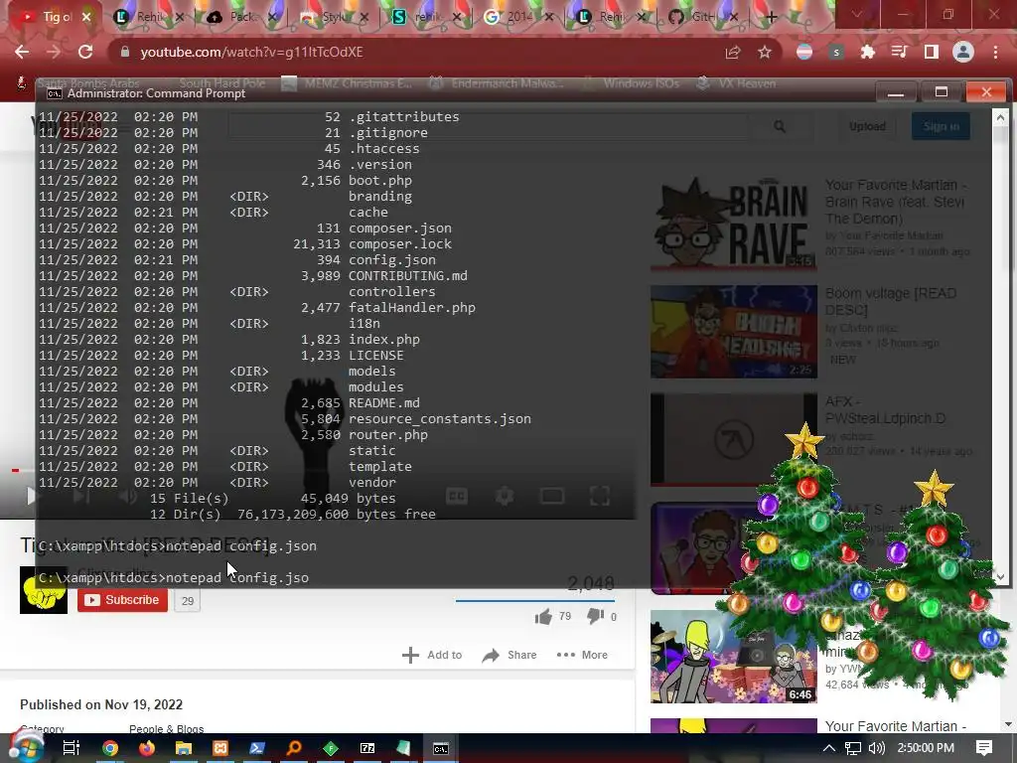Click Chrome forward navigation arrow
Image resolution: width=1017 pixels, height=763 pixels.
coord(54,52)
